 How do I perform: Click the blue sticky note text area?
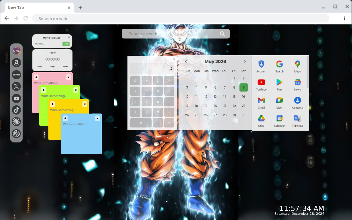point(81,137)
